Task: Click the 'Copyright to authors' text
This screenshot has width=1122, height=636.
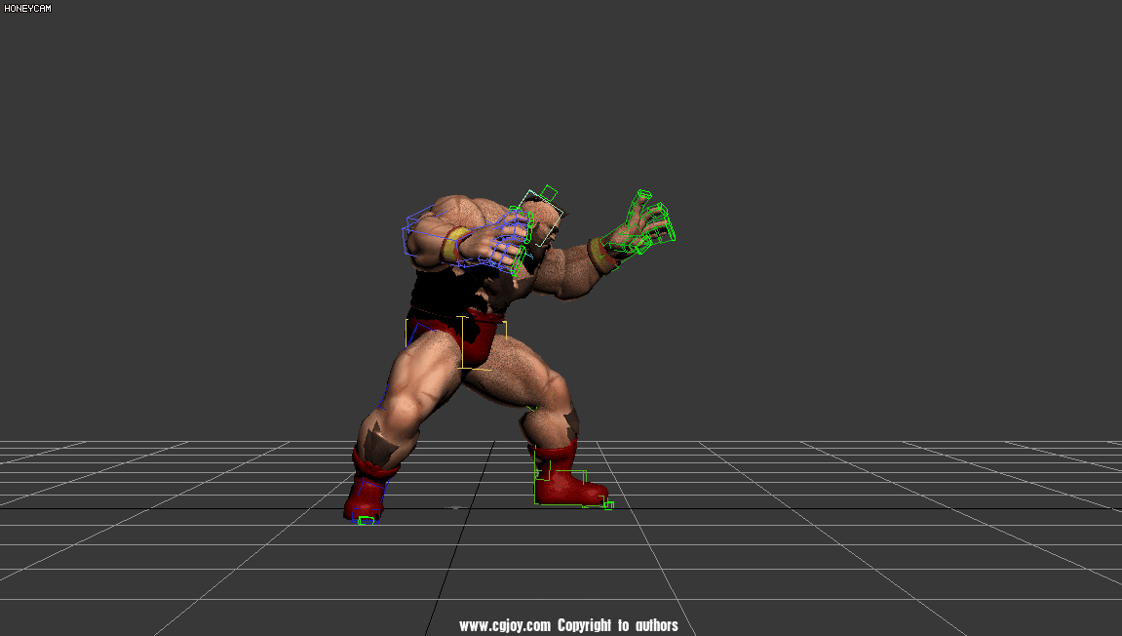Action: tap(618, 625)
